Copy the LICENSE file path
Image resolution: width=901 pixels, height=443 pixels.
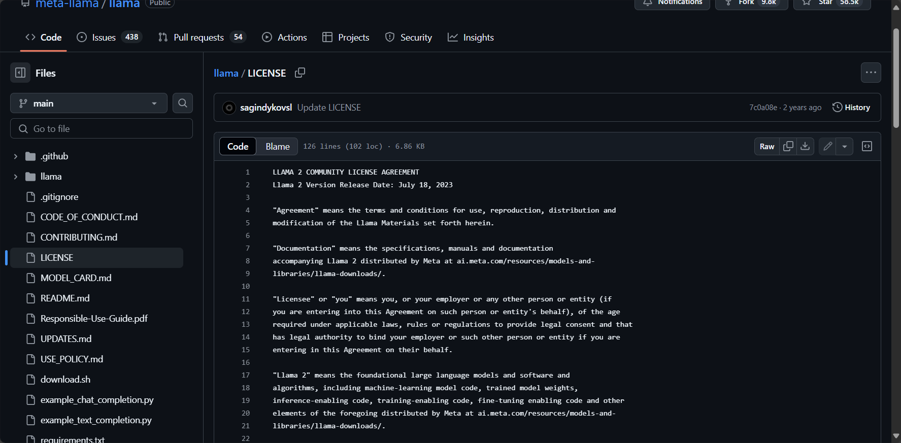coord(300,73)
